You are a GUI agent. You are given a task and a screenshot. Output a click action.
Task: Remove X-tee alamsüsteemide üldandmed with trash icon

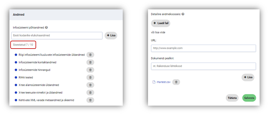point(90,85)
